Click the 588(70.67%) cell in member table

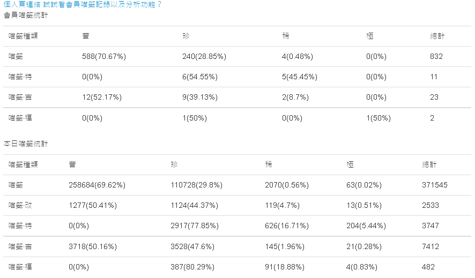(102, 56)
